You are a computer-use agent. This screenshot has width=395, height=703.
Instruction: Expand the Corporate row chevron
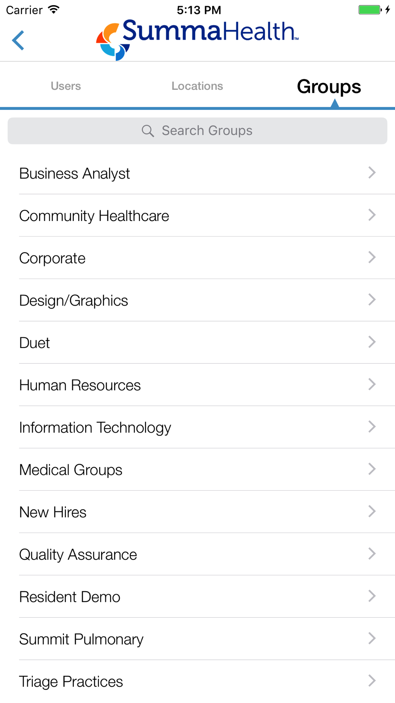point(372,257)
